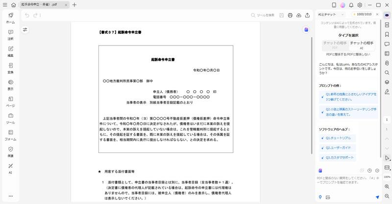Open the 変換 convert tools
Screen dimensions: 392x204
(10, 68)
